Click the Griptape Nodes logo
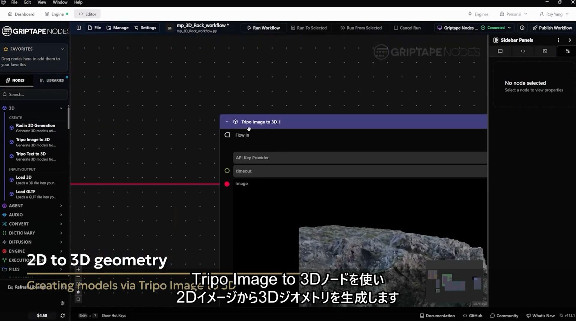Viewport: 576px width, 321px height. 35,31
